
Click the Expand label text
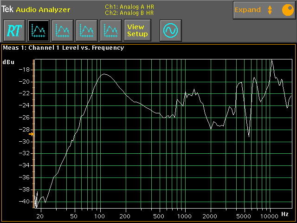tap(248, 10)
